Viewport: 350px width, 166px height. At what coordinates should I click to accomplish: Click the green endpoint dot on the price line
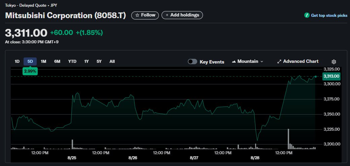click(315, 77)
